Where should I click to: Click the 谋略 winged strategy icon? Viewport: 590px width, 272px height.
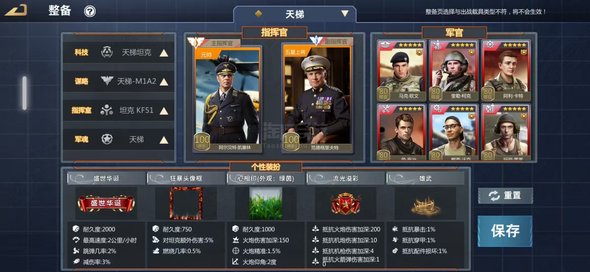coord(107,81)
